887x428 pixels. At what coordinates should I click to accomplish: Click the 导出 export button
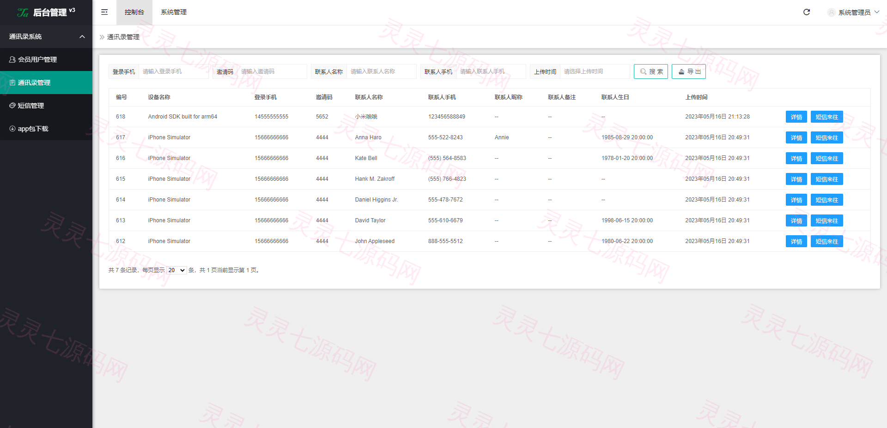pyautogui.click(x=689, y=71)
